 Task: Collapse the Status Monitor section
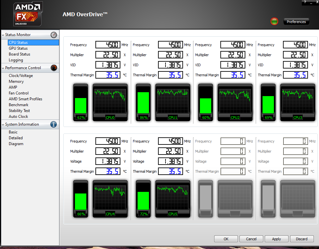tap(3, 35)
